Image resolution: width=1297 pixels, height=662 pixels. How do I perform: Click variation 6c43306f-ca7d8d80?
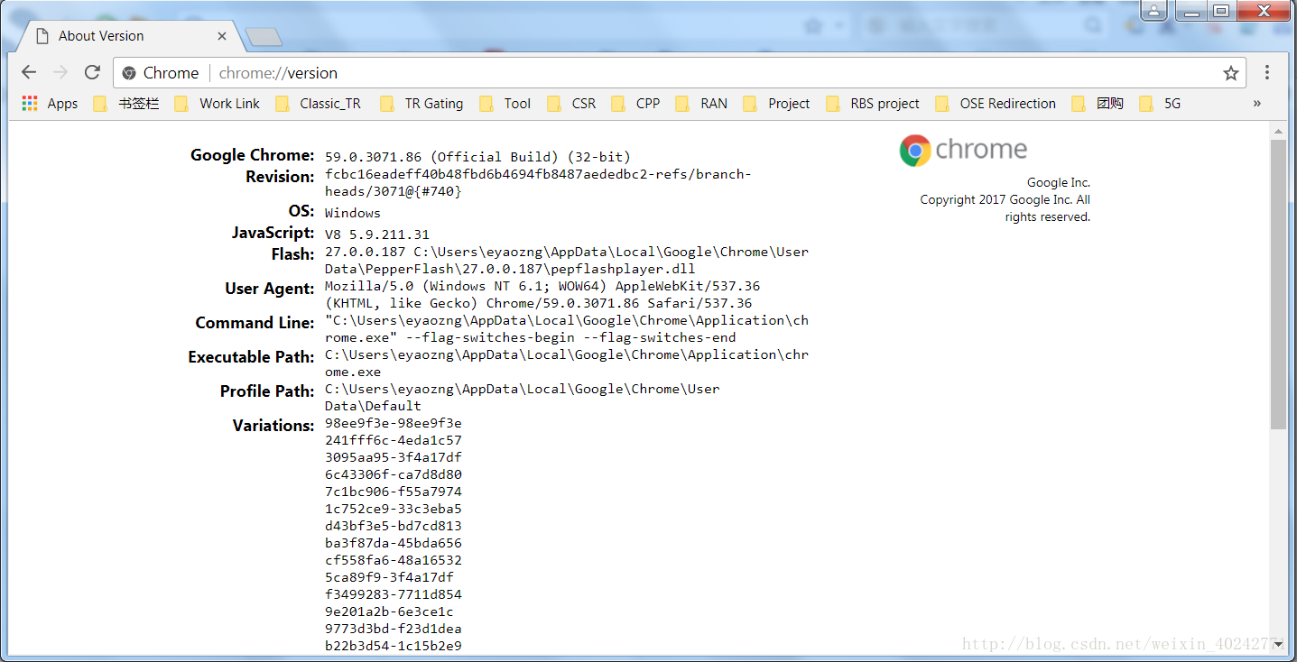click(394, 474)
